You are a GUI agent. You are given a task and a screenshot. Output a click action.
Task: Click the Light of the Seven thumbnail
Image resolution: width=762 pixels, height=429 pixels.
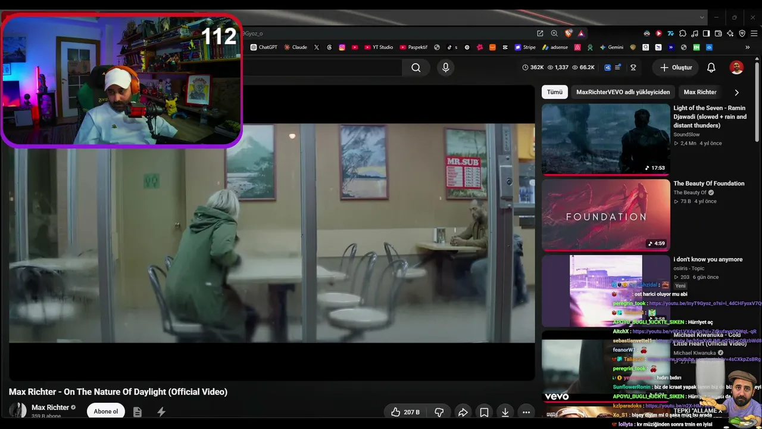[606, 139]
